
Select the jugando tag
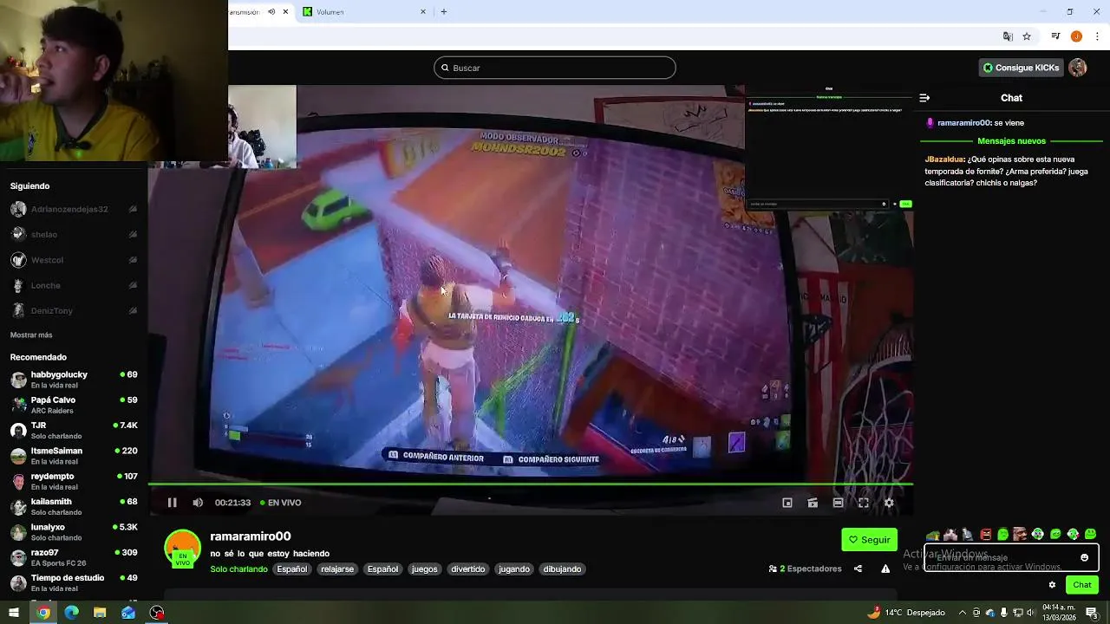coord(514,569)
